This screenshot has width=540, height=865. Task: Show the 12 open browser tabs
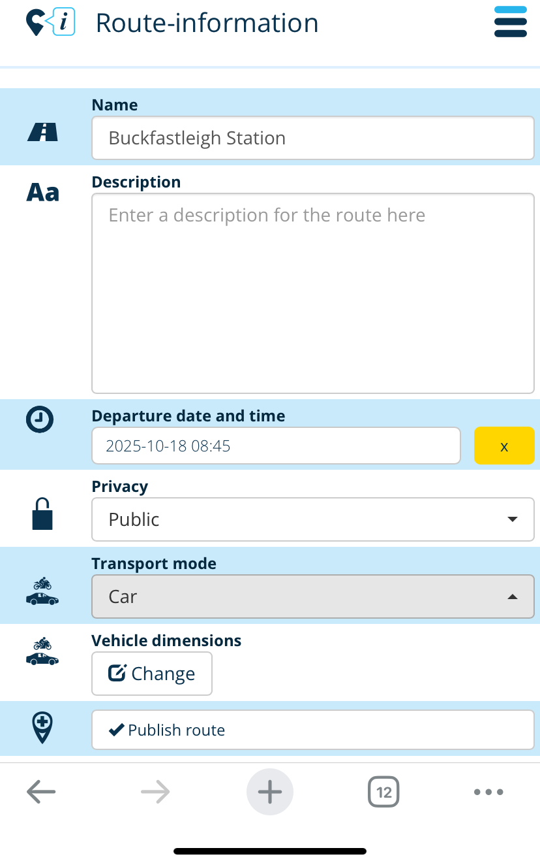(383, 792)
